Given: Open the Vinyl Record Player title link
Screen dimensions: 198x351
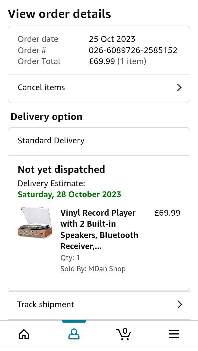Looking at the screenshot, I should pyautogui.click(x=99, y=229).
